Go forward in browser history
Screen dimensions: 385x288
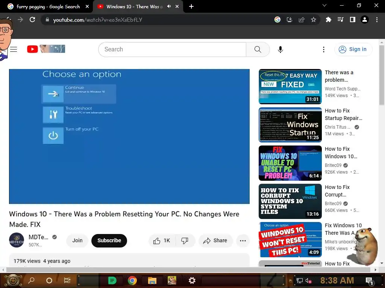[20, 19]
